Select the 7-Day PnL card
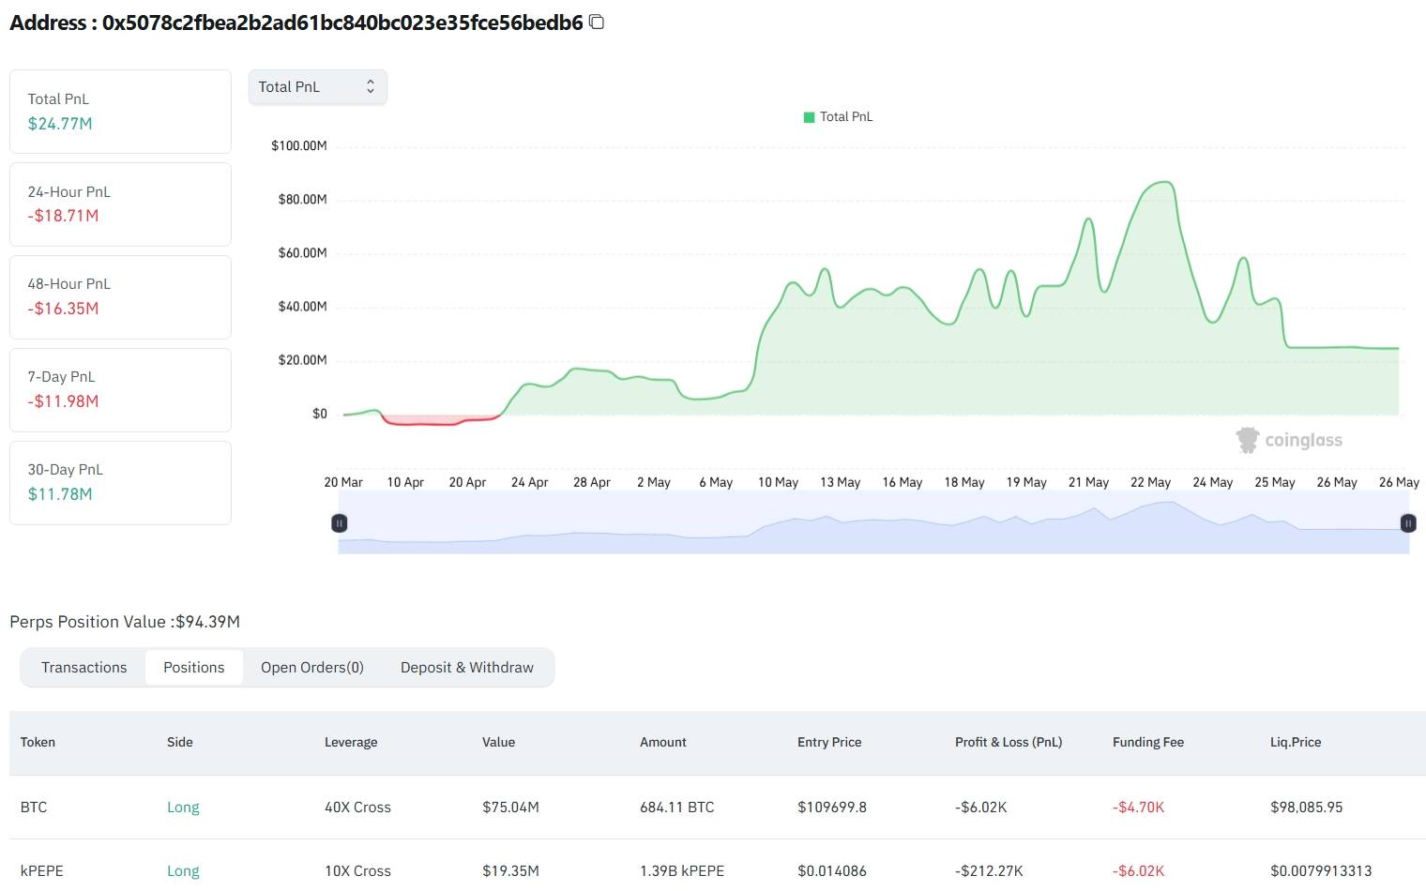1426x891 pixels. (x=120, y=390)
